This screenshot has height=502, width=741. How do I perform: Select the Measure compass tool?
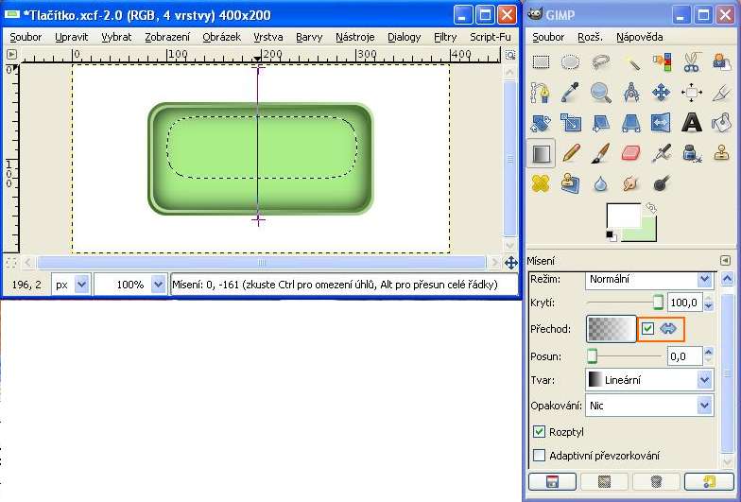631,93
